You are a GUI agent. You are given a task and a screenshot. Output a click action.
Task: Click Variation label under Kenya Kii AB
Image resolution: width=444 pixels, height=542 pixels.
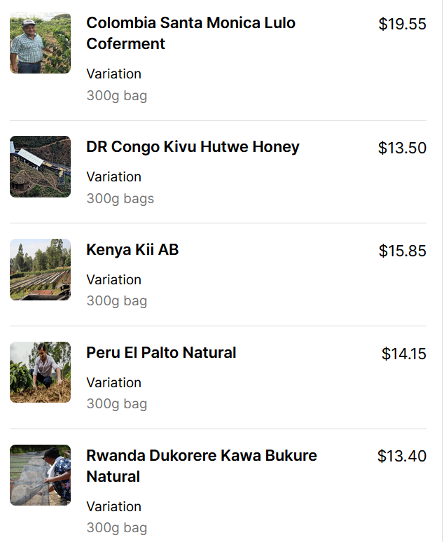coord(113,279)
